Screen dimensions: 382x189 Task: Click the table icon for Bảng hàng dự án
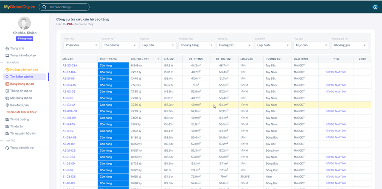[x=7, y=84]
